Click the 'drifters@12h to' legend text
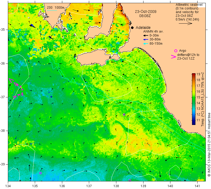The height and width of the screenshot is (189, 211). 188,55
